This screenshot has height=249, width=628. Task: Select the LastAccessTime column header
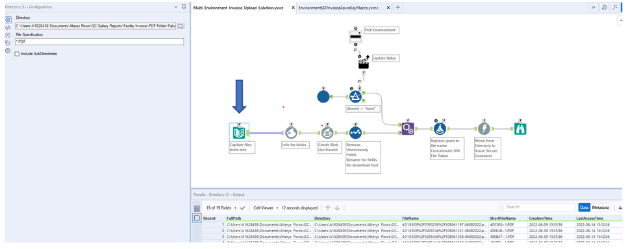(x=598, y=219)
